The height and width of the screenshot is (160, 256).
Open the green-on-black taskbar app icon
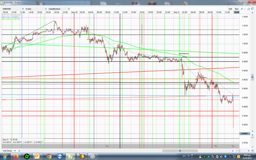27,157
